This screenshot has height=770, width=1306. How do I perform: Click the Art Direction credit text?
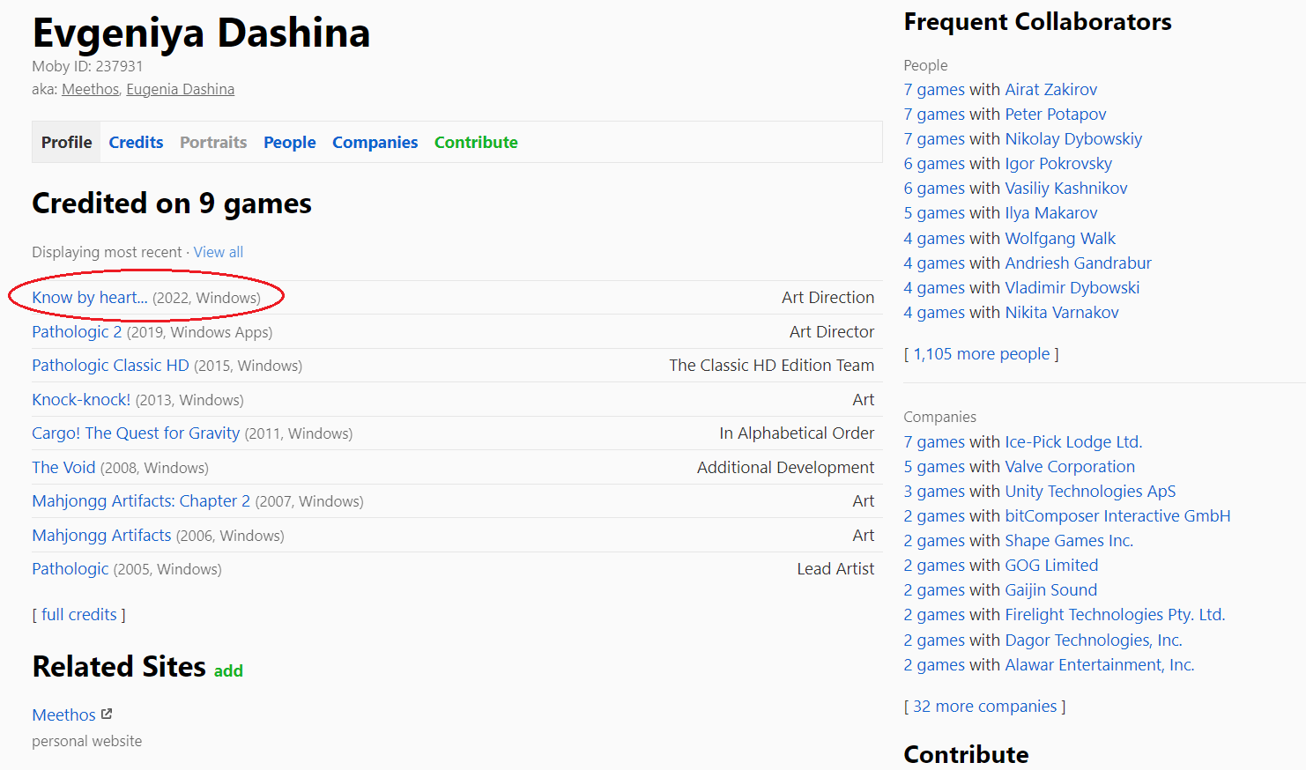828,298
